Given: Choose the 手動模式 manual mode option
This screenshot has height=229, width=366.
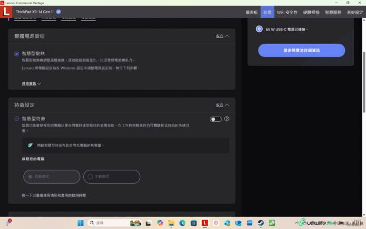Looking at the screenshot, I should click(112, 177).
